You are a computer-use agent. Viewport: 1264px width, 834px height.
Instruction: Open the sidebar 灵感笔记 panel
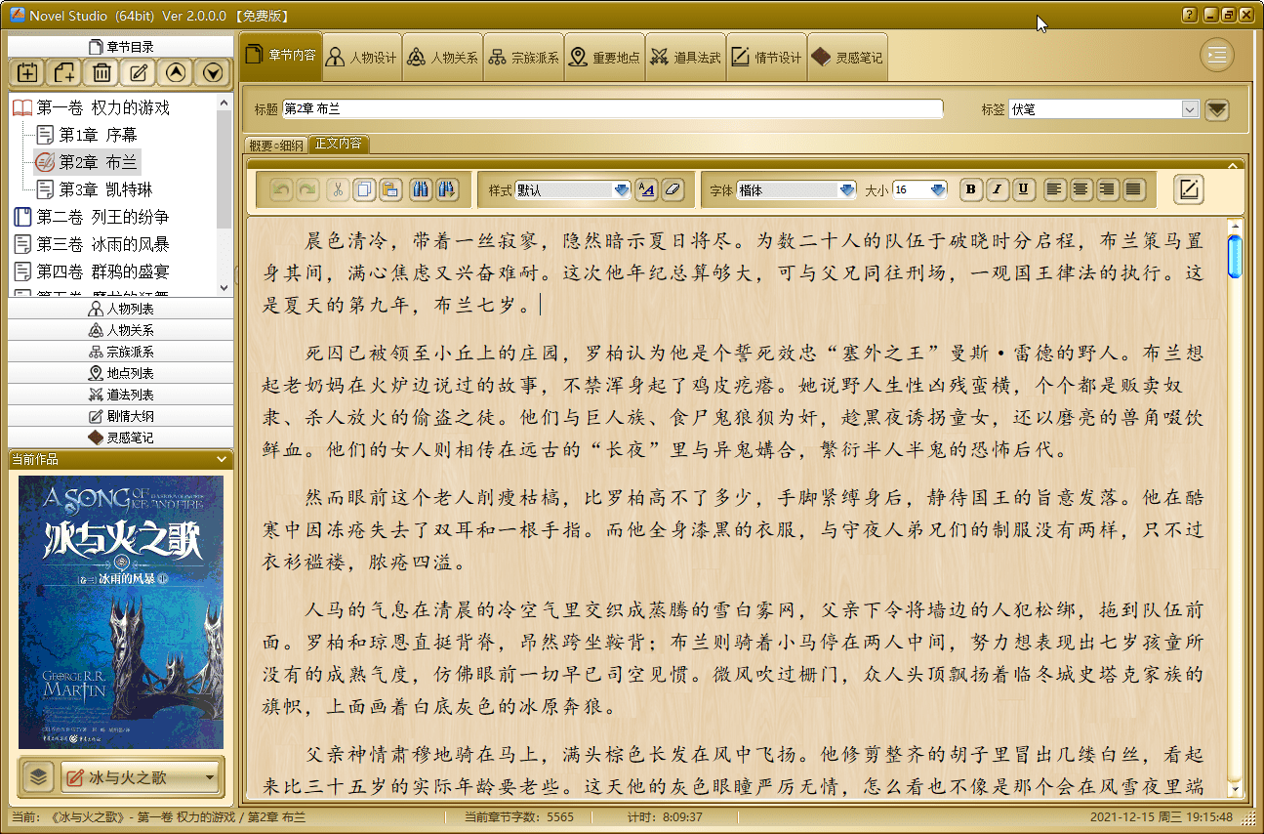point(121,438)
